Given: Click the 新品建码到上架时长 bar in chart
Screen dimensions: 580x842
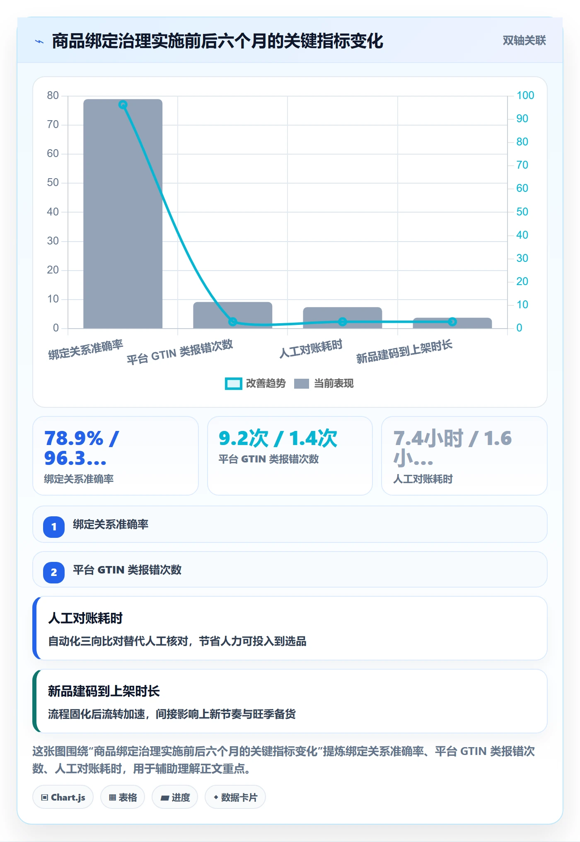Looking at the screenshot, I should tap(452, 323).
